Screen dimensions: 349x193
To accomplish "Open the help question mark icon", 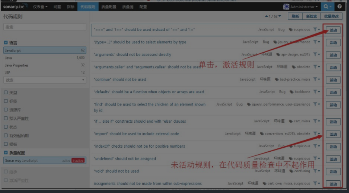I will coord(340,7).
